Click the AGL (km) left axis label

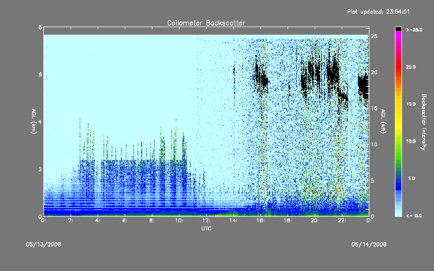[34, 121]
